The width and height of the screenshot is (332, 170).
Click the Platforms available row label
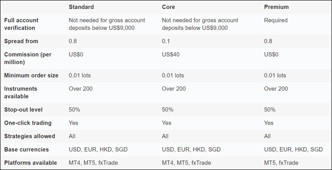tap(31, 163)
